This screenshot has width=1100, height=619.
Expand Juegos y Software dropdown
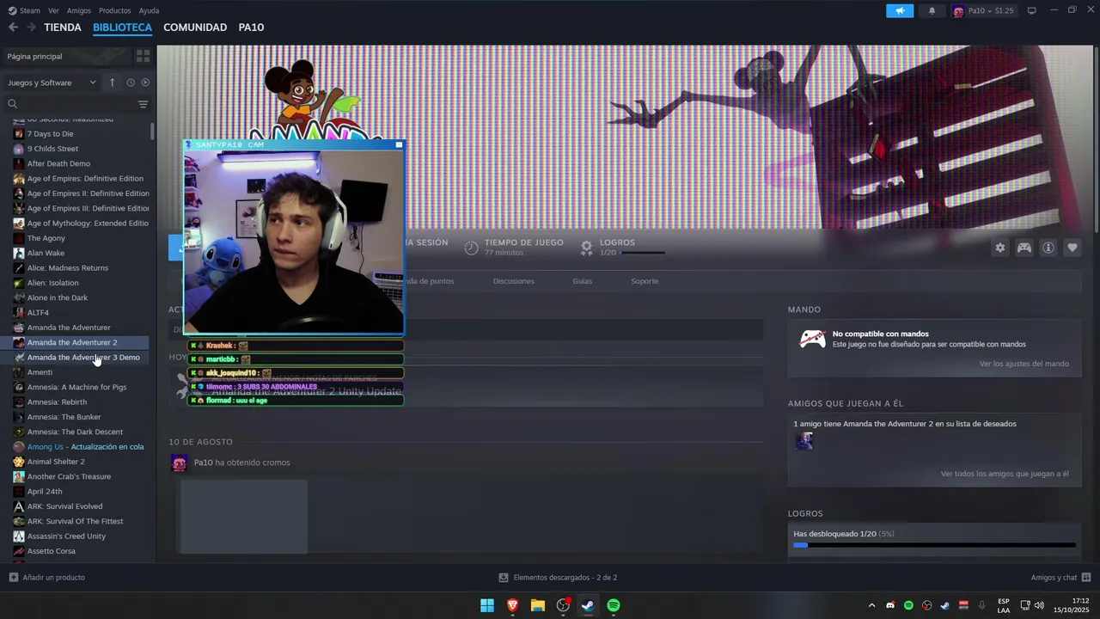(52, 83)
